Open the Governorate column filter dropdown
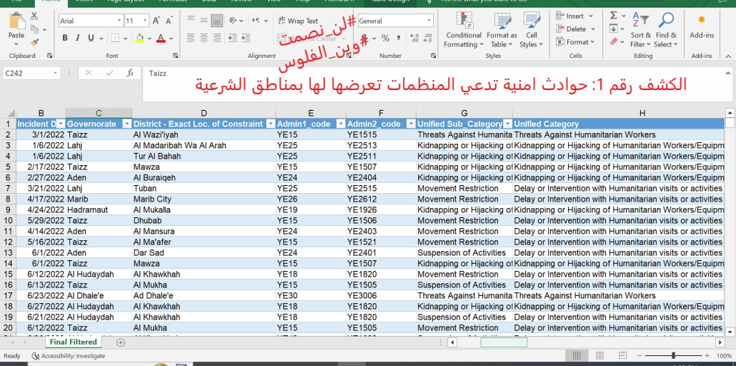Screen dimensions: 736x366 click(x=126, y=124)
